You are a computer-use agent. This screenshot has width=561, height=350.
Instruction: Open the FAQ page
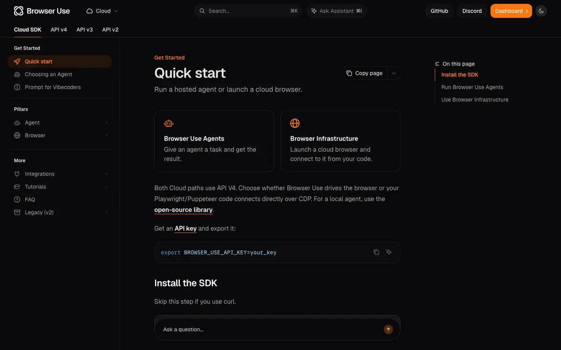pos(60,200)
